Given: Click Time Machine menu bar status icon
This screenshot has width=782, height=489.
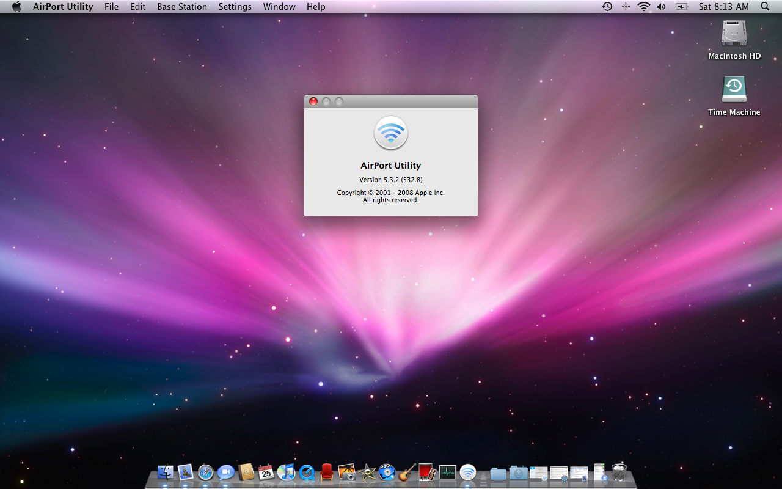Looking at the screenshot, I should coord(607,7).
